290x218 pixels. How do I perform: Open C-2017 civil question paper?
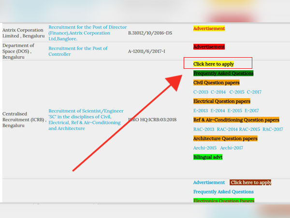pos(254,92)
